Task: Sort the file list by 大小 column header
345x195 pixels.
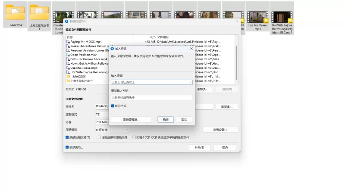Action: pos(153,37)
